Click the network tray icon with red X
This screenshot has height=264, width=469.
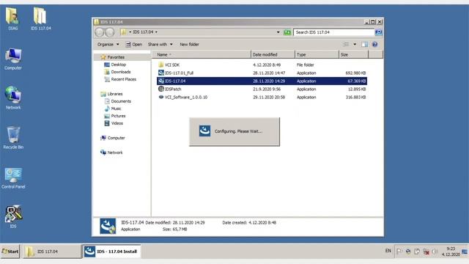point(426,252)
